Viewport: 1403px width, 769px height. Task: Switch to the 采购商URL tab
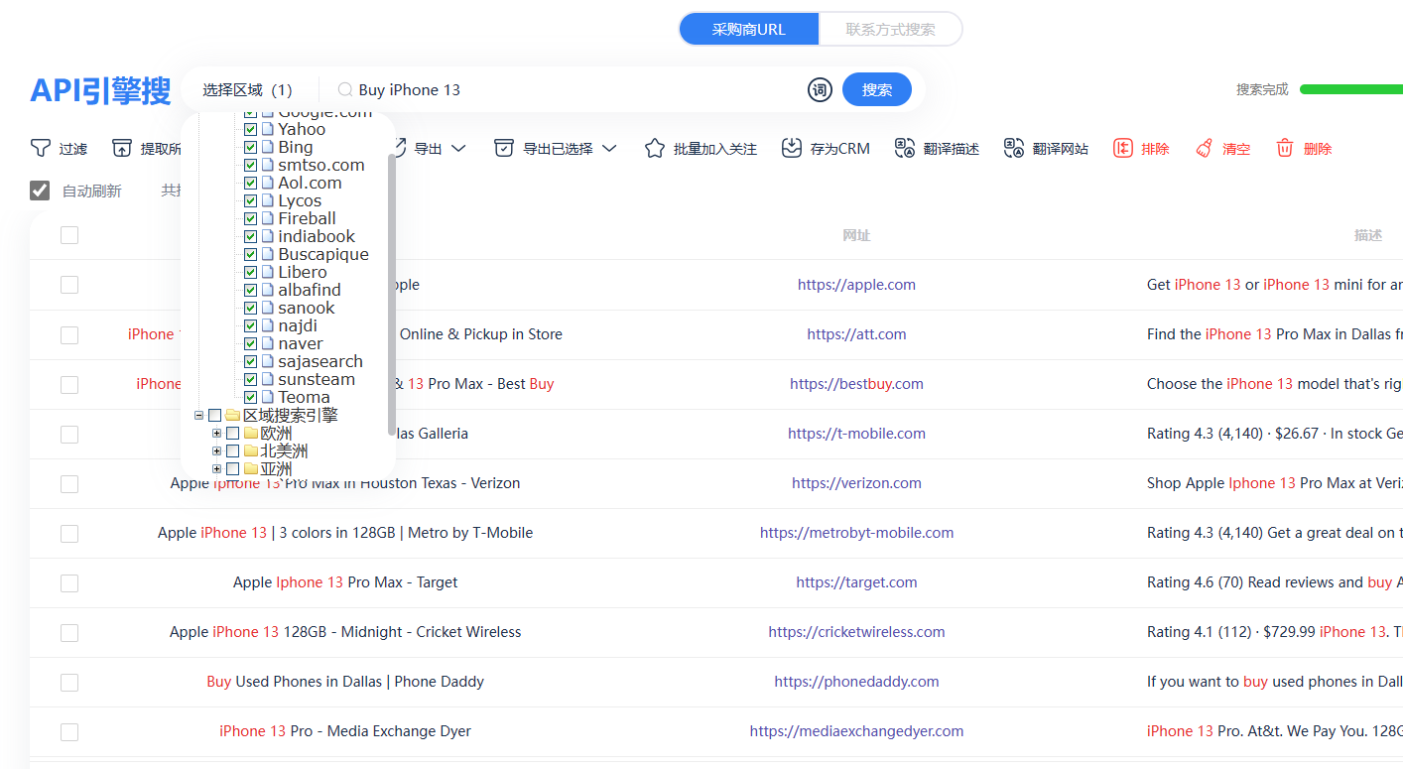749,29
